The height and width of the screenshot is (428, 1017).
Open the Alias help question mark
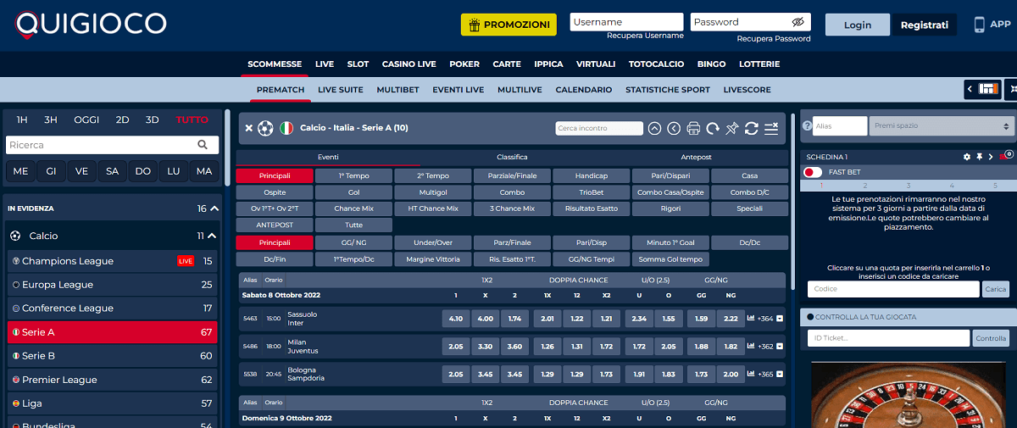806,125
